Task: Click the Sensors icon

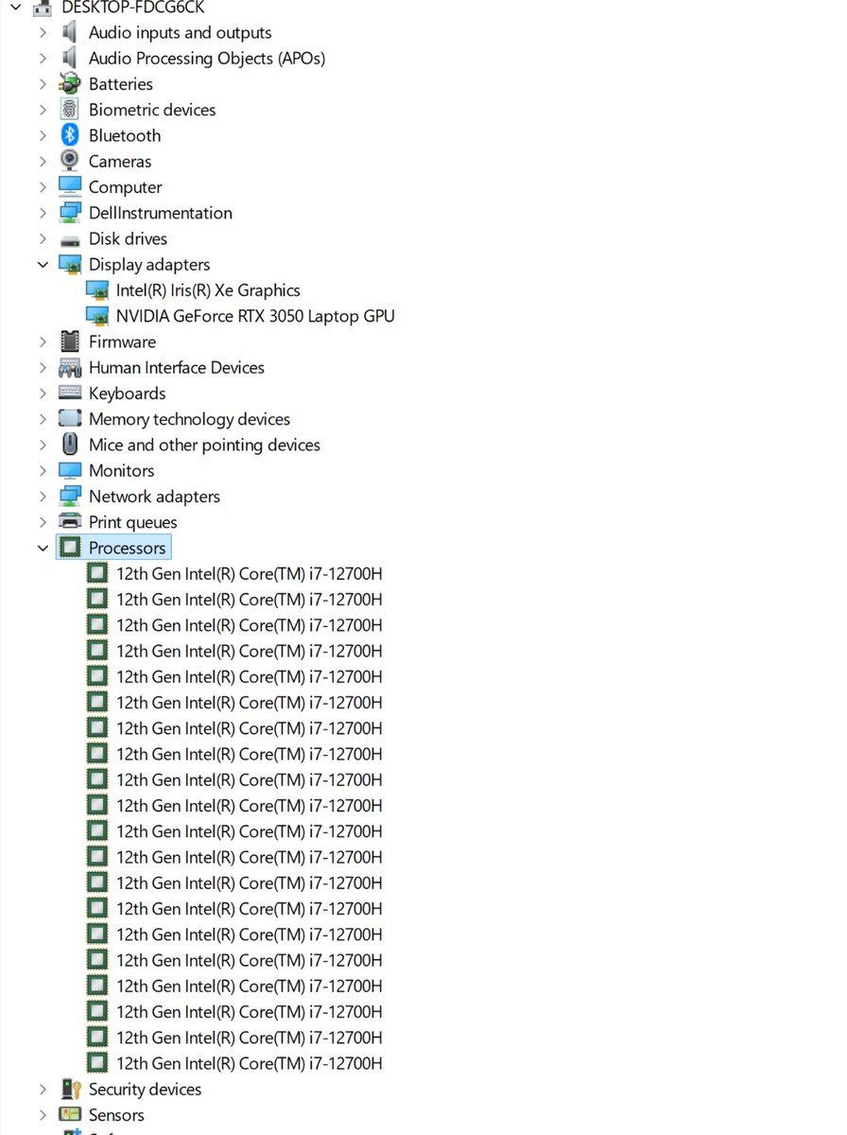Action: point(70,1115)
